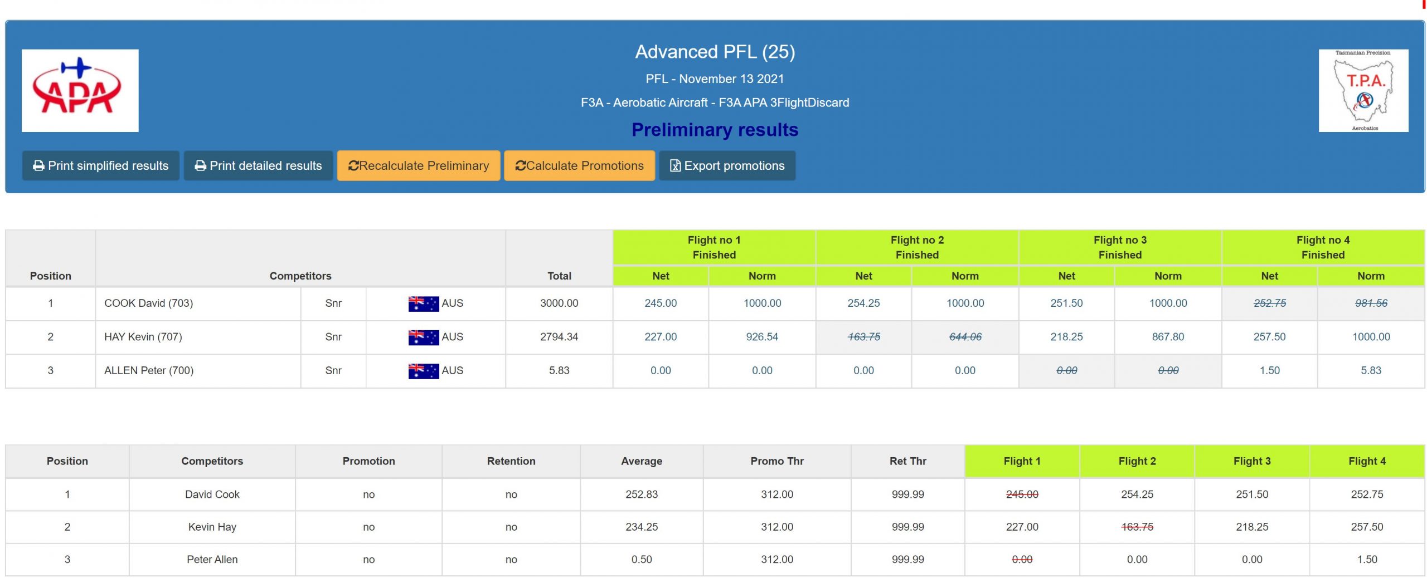The width and height of the screenshot is (1427, 578).
Task: Open HAY Kevin Flight 1 net 227.00
Action: point(661,337)
